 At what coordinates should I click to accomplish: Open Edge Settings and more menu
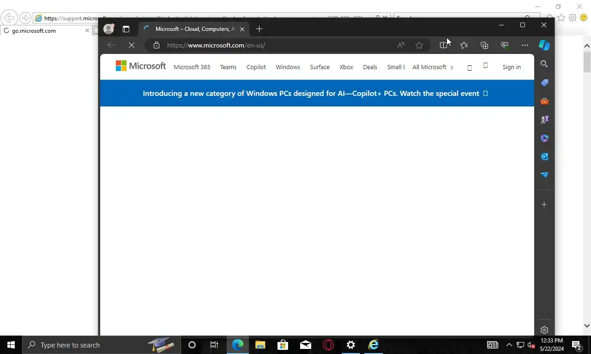pos(525,45)
